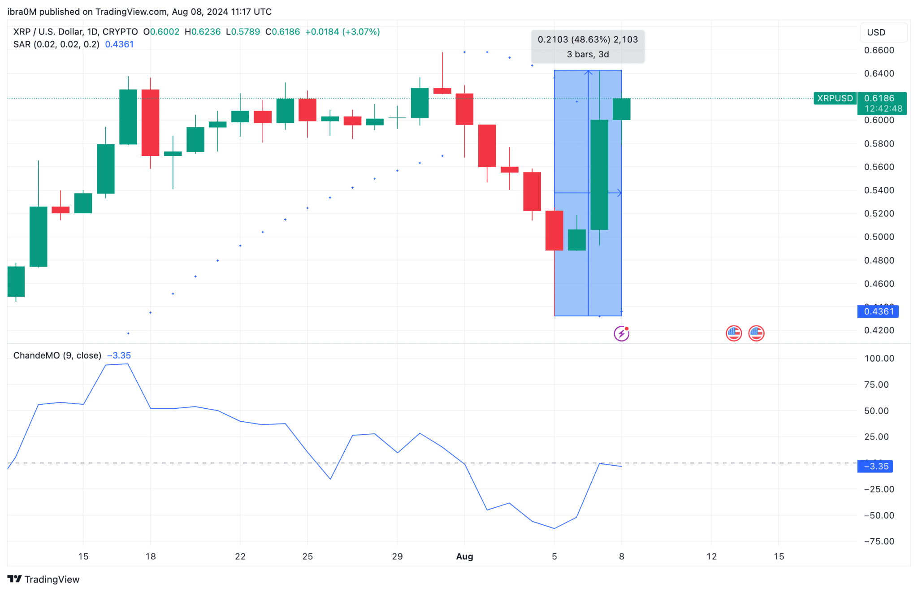Image resolution: width=918 pixels, height=592 pixels.
Task: Click the 0.5000 price axis label
Action: click(x=879, y=237)
